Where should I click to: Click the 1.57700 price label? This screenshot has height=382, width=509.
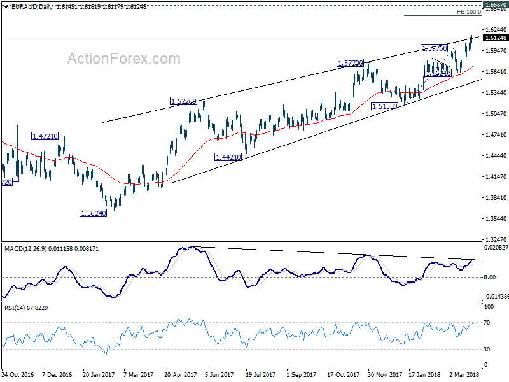tap(350, 62)
